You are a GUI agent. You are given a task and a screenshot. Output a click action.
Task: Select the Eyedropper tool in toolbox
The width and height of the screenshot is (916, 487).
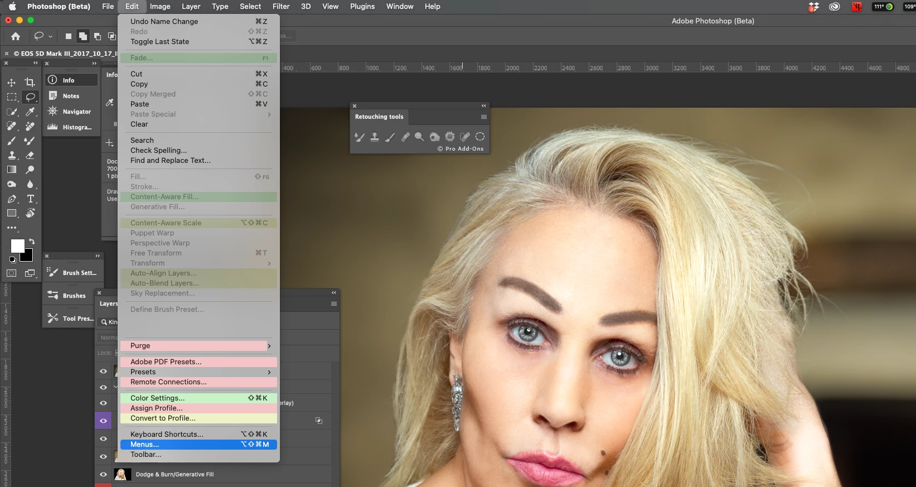[30, 112]
